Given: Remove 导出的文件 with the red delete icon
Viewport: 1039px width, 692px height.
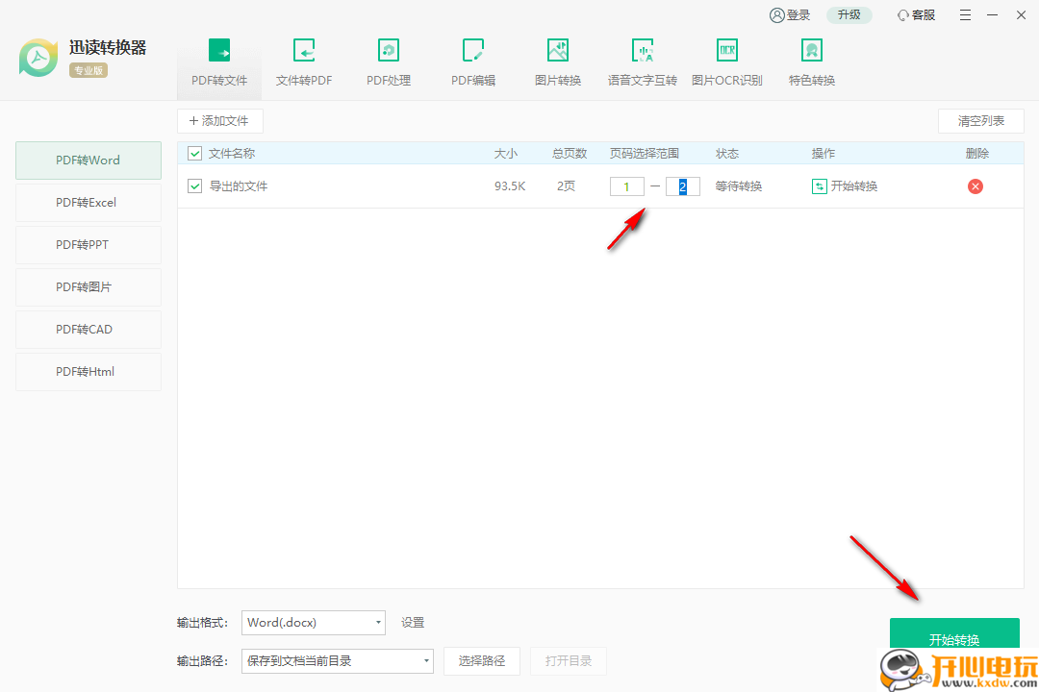Looking at the screenshot, I should (x=975, y=185).
